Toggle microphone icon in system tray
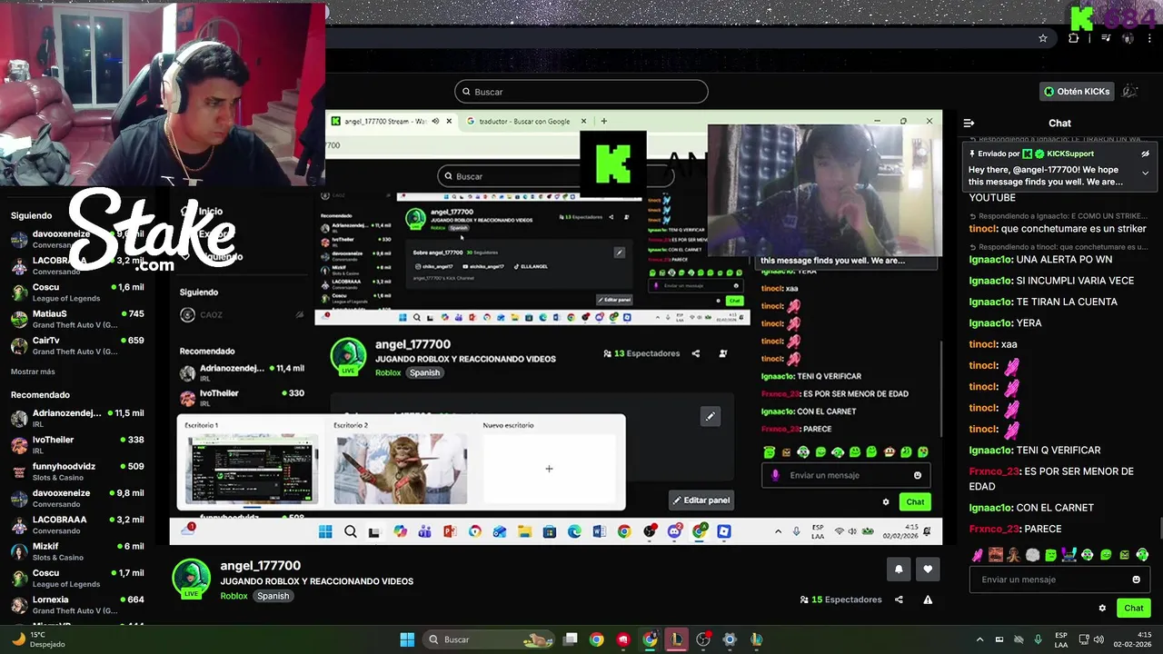The width and height of the screenshot is (1163, 654). click(1038, 639)
